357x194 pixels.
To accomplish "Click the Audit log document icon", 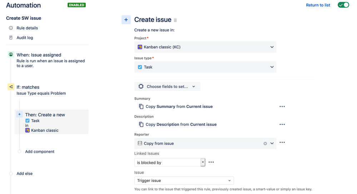I will tap(11, 38).
